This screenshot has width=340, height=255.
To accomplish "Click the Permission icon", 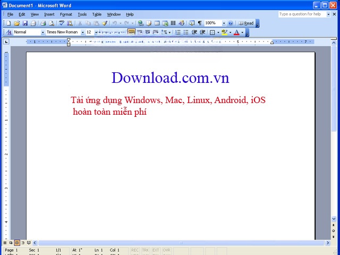I will (x=33, y=23).
